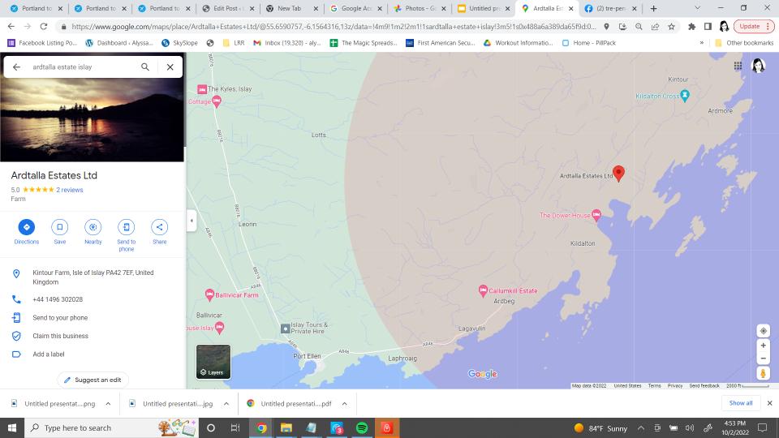
Task: Share this place icon
Action: tap(160, 227)
